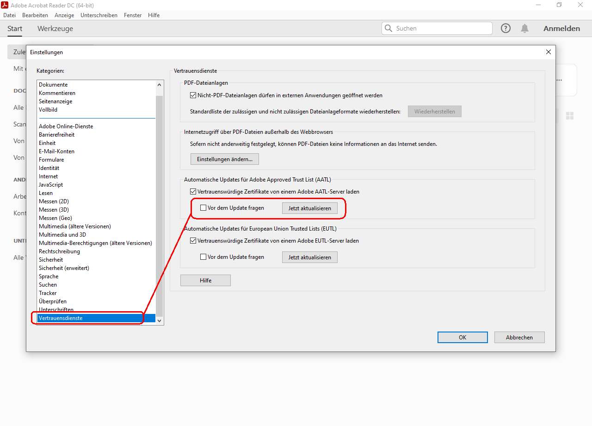Click Einstellungen ändern button
The width and height of the screenshot is (592, 426).
[x=224, y=159]
